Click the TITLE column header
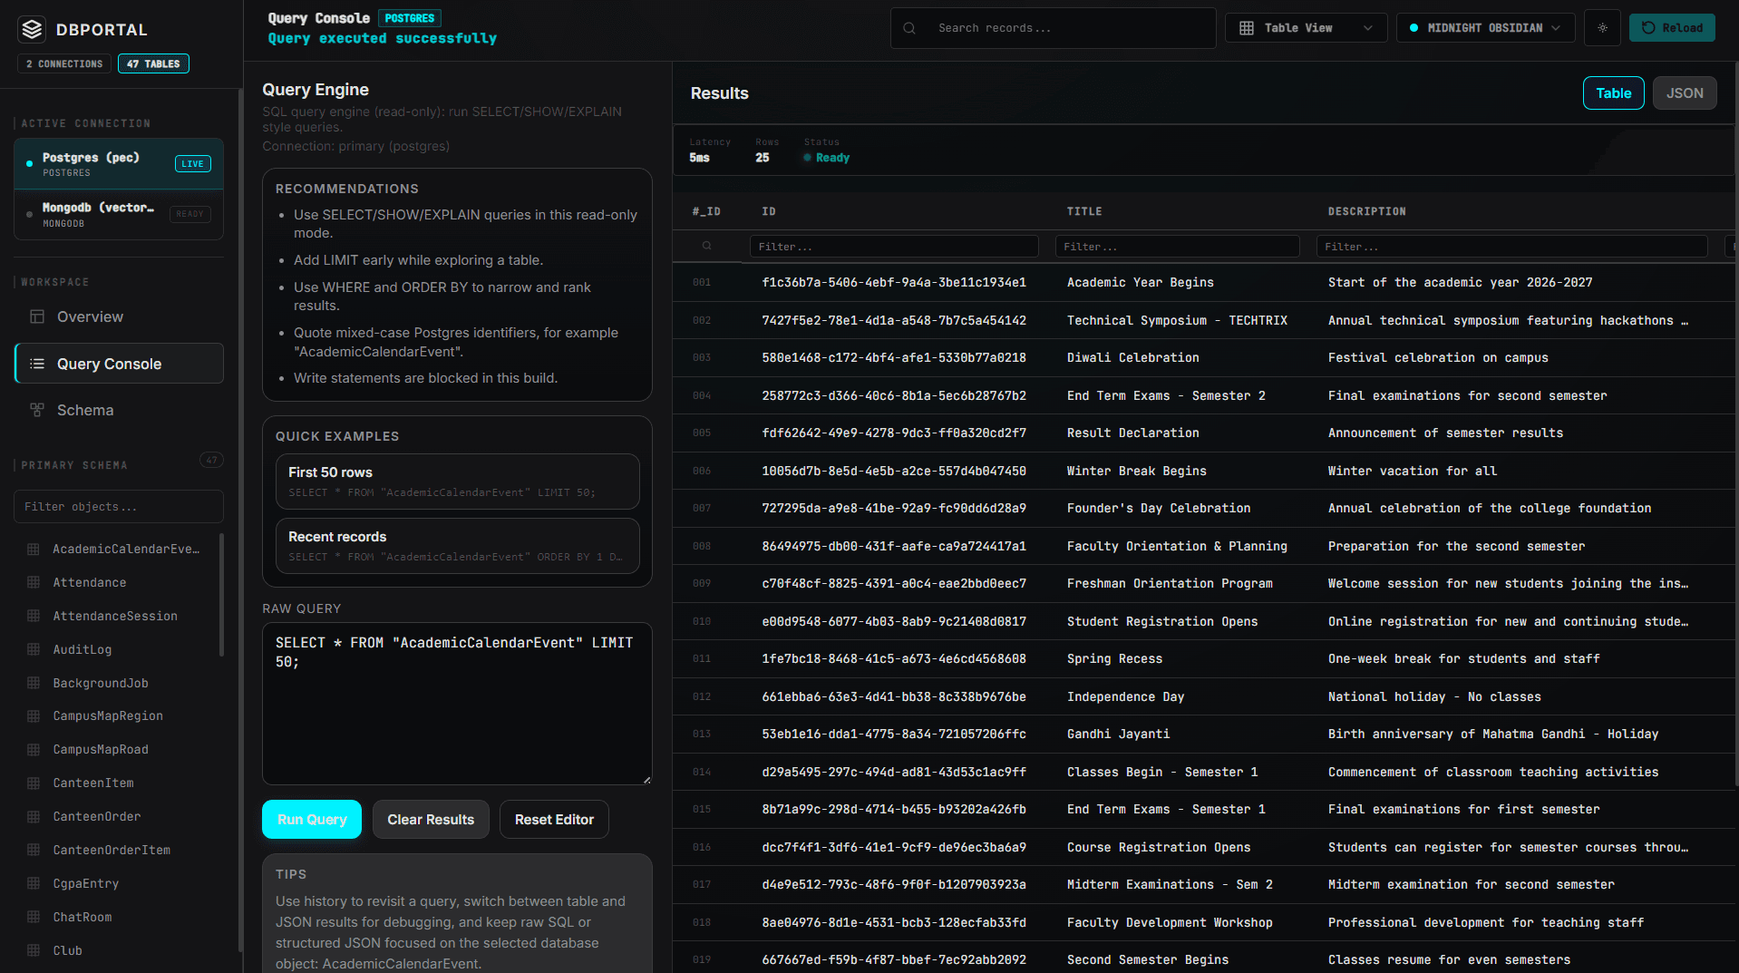The width and height of the screenshot is (1739, 973). [x=1084, y=211]
